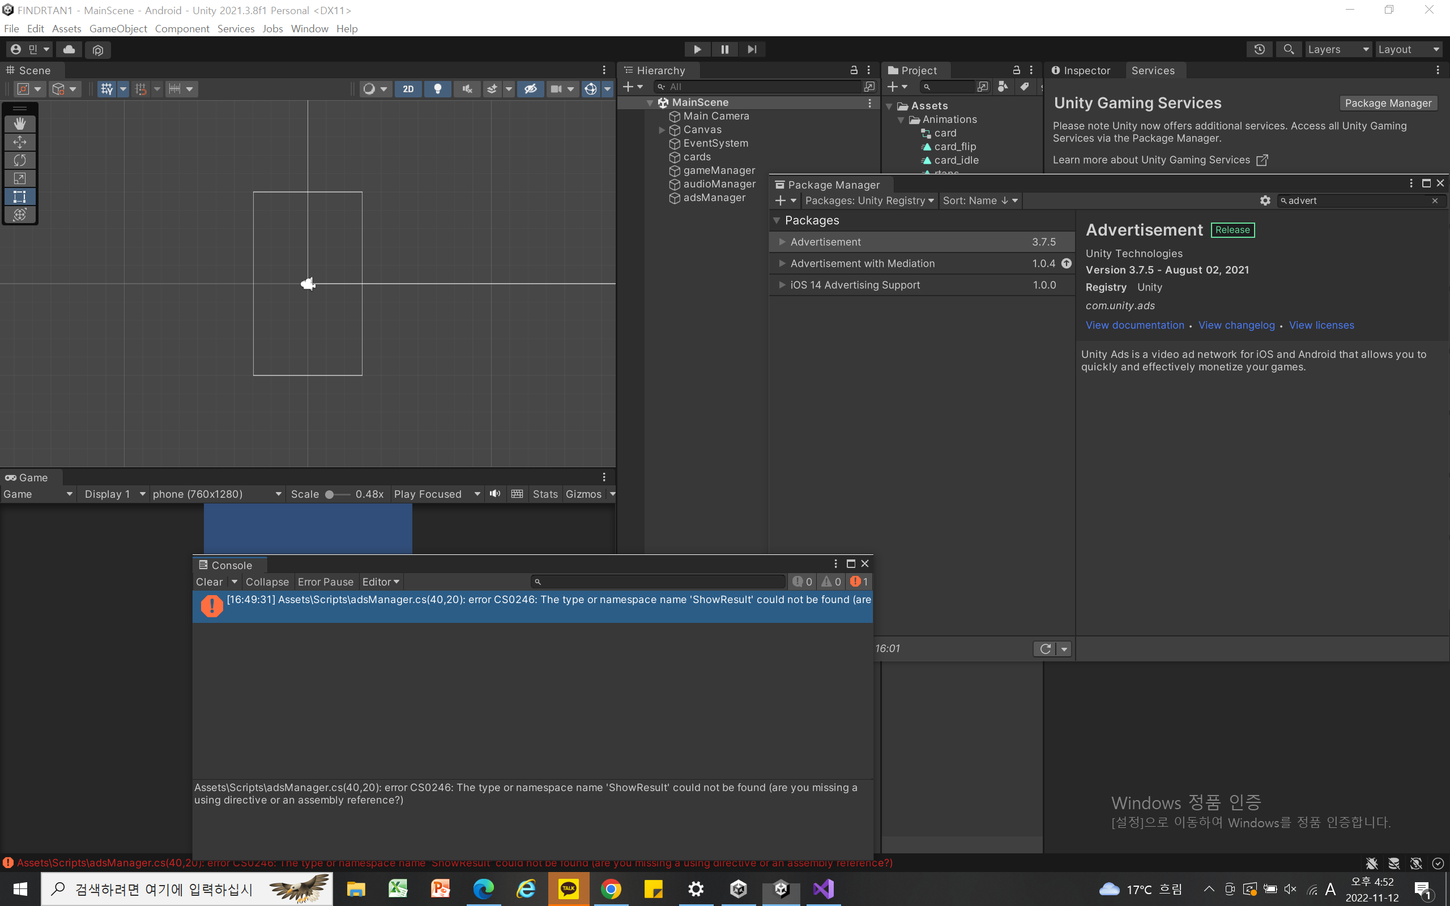This screenshot has height=906, width=1450.
Task: Open the add package plus button
Action: click(786, 200)
